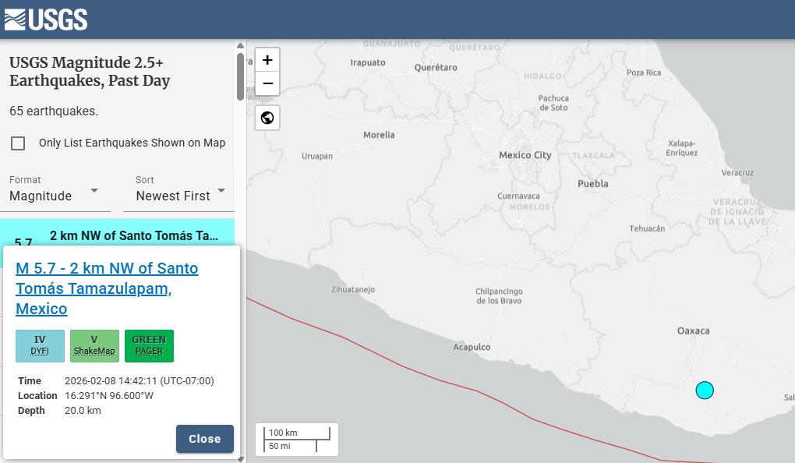Click the Querétaro city label
The image size is (795, 463).
click(436, 68)
